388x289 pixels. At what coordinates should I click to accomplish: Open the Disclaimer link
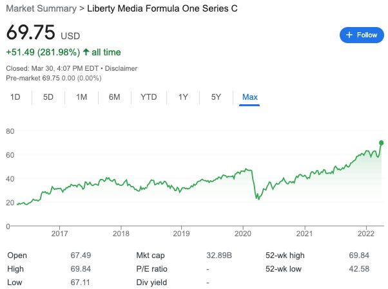click(x=121, y=68)
